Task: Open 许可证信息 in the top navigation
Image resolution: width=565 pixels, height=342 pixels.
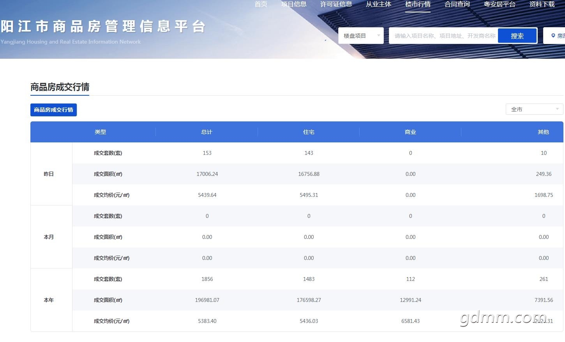Action: (336, 4)
